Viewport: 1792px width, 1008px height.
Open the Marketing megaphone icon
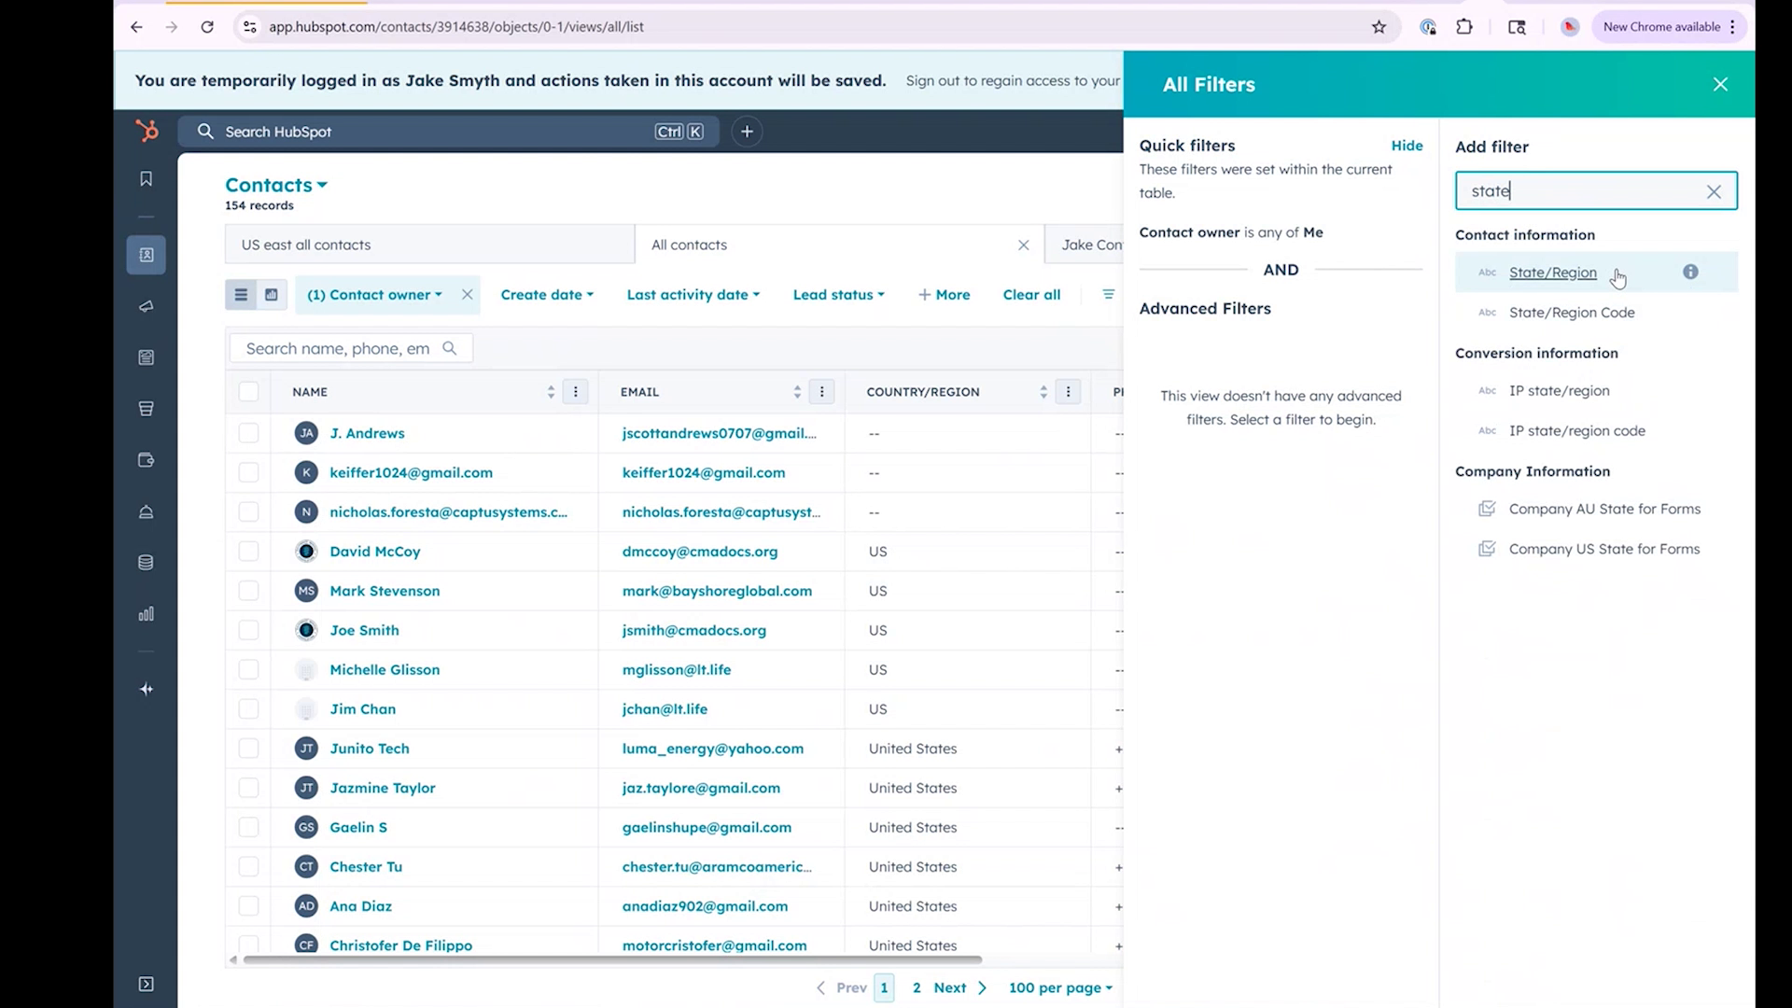[146, 306]
